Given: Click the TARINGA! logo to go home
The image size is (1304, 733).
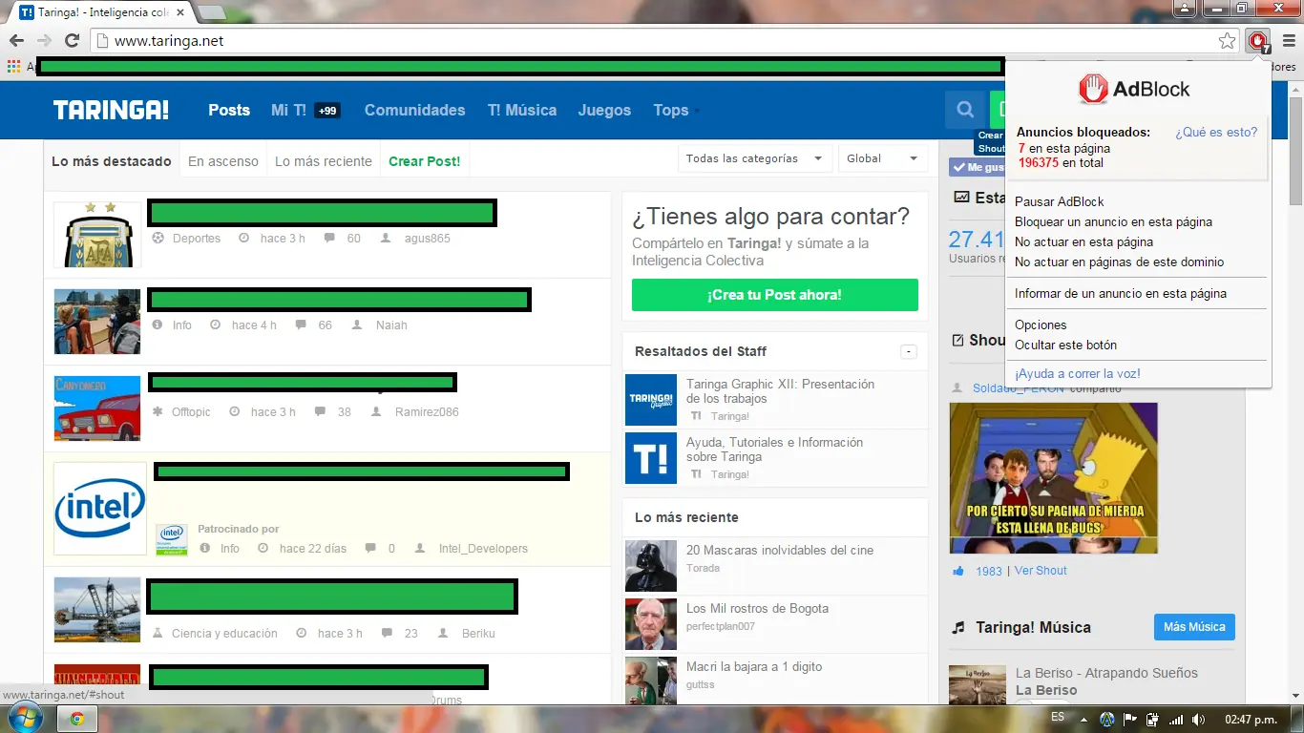Looking at the screenshot, I should coord(109,110).
